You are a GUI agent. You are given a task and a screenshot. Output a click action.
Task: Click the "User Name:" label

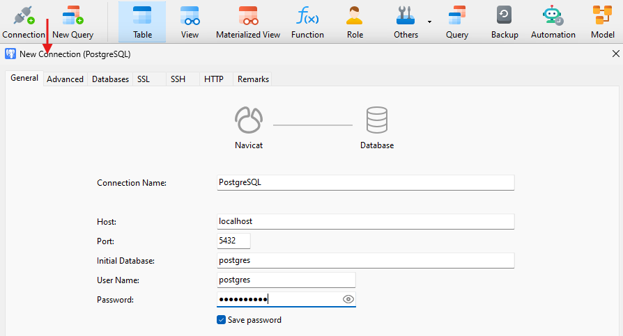tap(118, 280)
